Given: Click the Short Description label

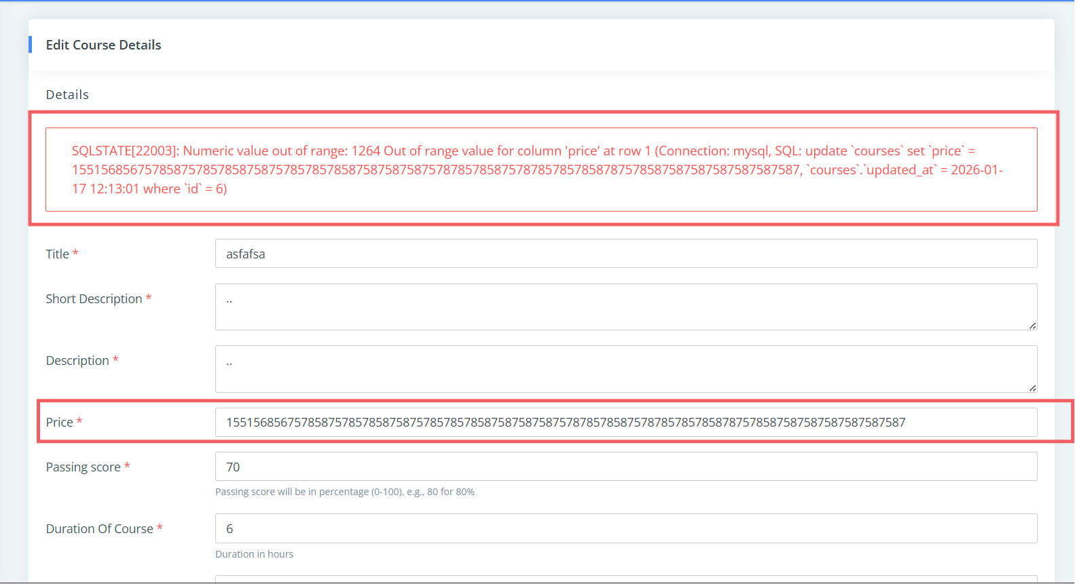Looking at the screenshot, I should (94, 299).
